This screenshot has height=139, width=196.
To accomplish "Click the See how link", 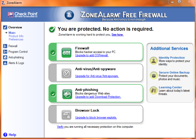I will pos(118,35).
